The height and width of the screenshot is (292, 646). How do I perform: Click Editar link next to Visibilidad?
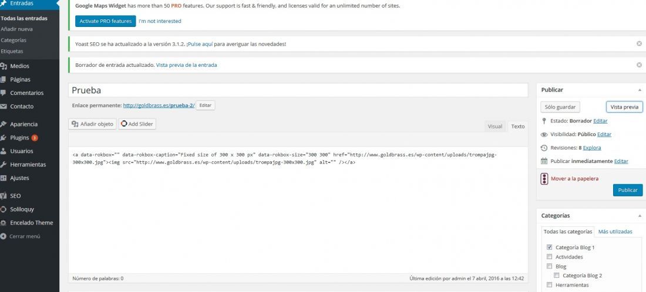pyautogui.click(x=604, y=134)
